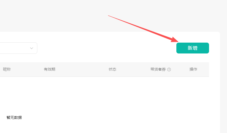Select the 昵称 column header

(x=7, y=69)
